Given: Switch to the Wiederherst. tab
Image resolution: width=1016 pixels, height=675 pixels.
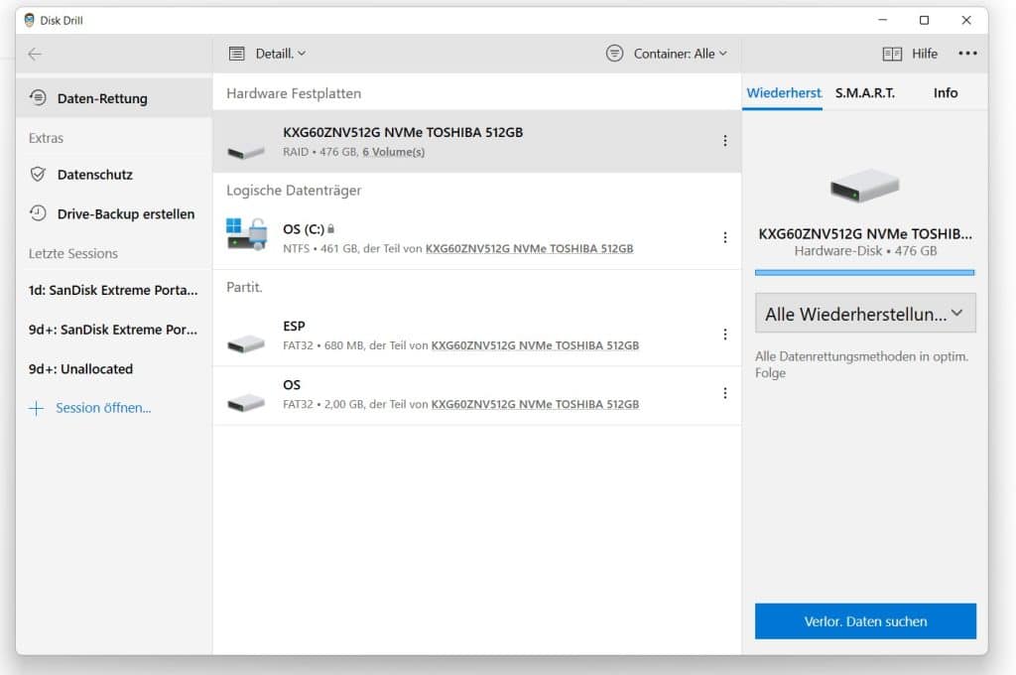Looking at the screenshot, I should coord(783,92).
